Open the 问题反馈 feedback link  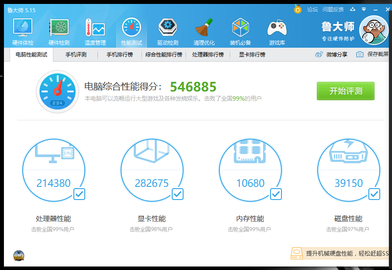333,9
